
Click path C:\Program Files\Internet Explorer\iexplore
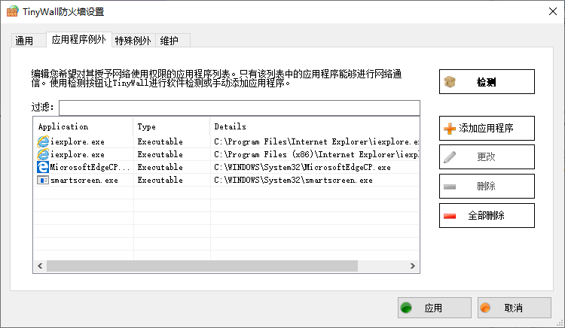[316, 141]
